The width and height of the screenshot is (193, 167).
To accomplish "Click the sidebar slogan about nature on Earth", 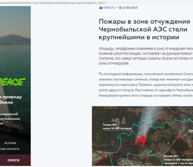I will 11,100.
